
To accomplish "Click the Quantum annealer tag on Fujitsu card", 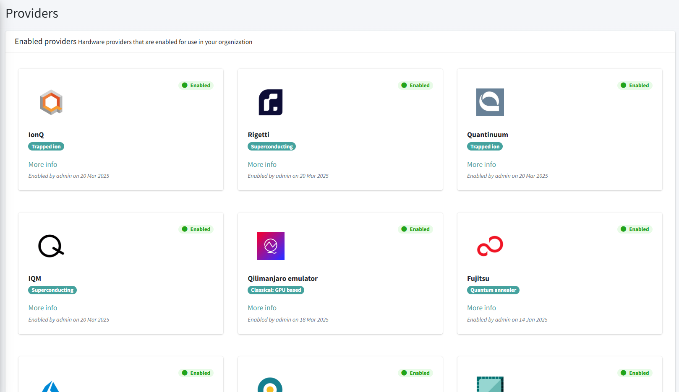I will pyautogui.click(x=493, y=290).
